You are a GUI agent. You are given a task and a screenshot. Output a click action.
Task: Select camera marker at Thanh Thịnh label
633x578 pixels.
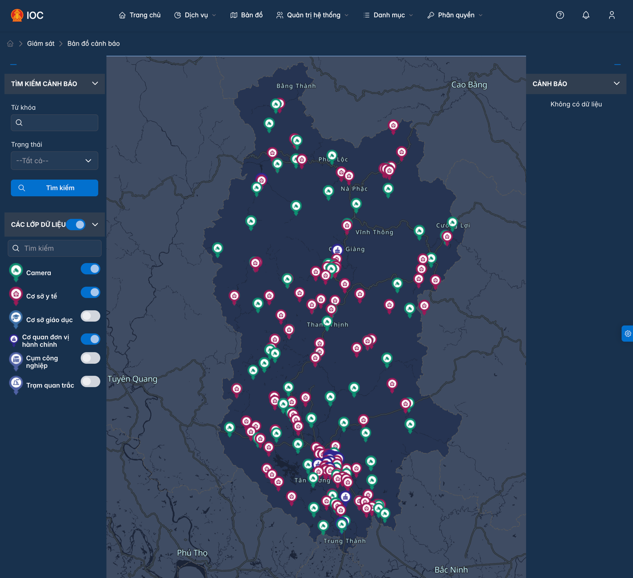(x=327, y=323)
